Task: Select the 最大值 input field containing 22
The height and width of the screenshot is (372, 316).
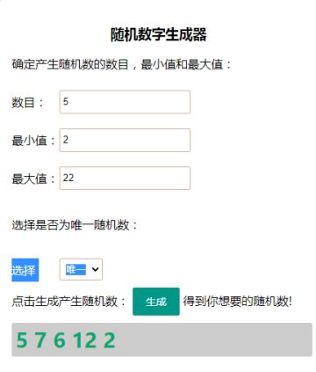Action: 125,178
